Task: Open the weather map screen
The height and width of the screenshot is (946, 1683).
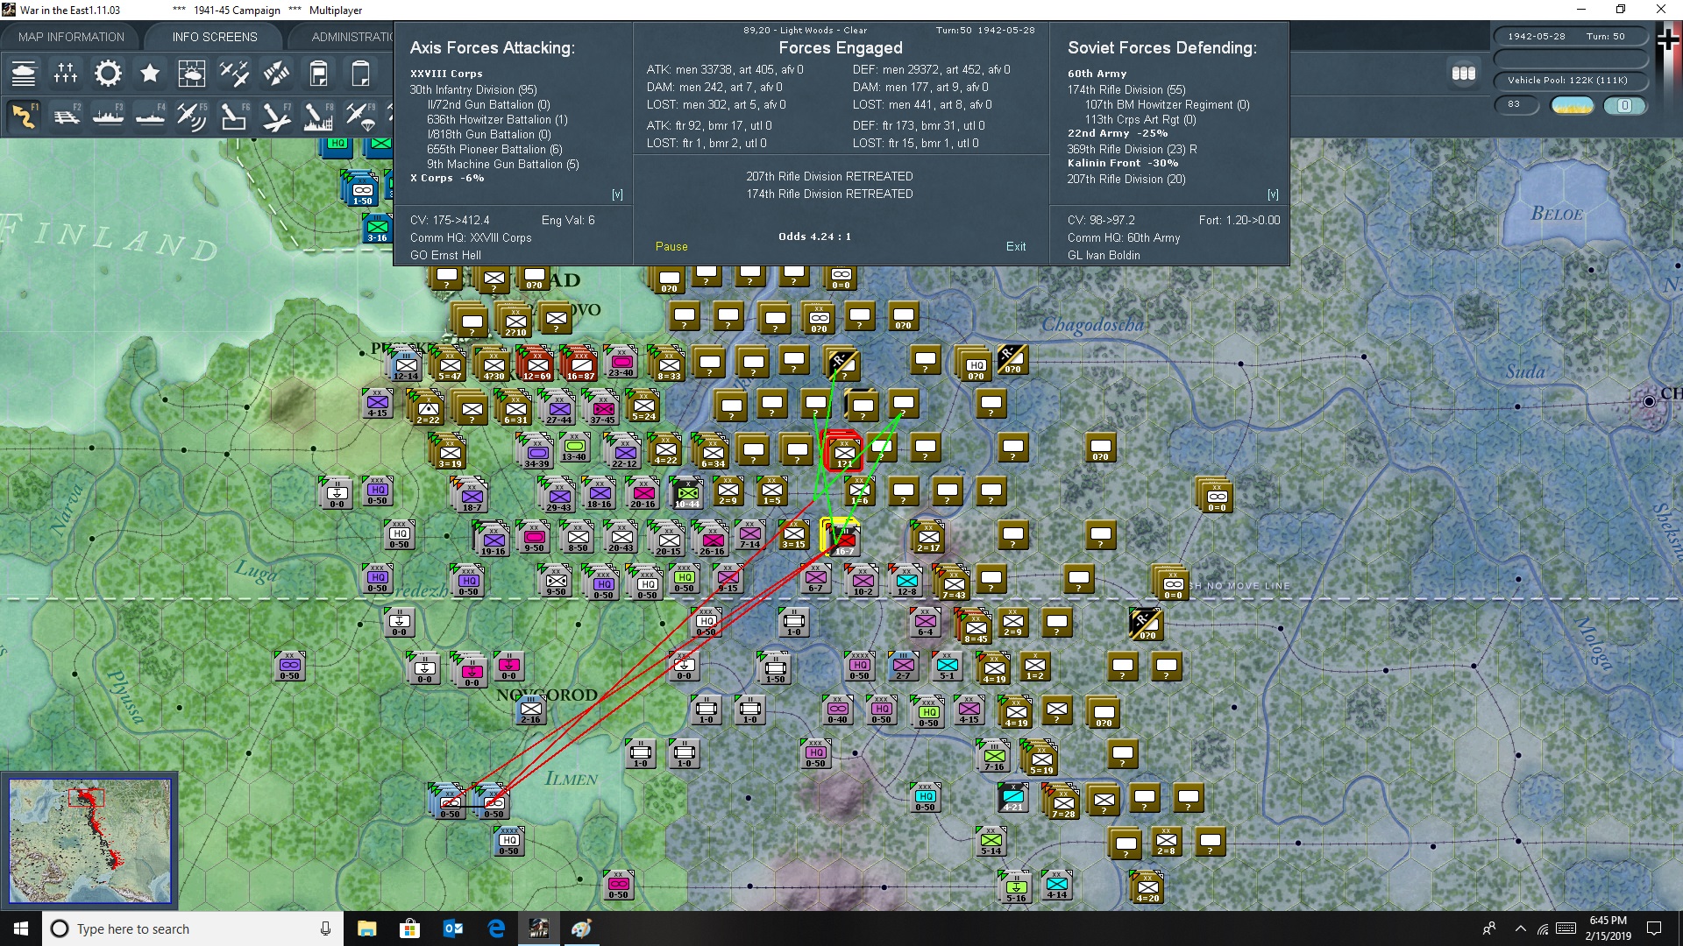Action: click(192, 74)
